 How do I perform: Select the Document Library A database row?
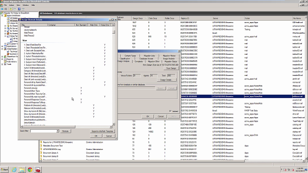(x=172, y=153)
